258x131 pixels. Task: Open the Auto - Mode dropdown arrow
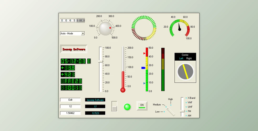(x=83, y=33)
